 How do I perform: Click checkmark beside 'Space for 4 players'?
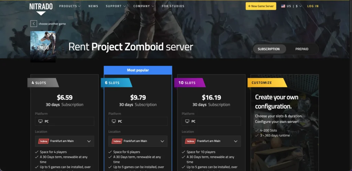[36, 152]
